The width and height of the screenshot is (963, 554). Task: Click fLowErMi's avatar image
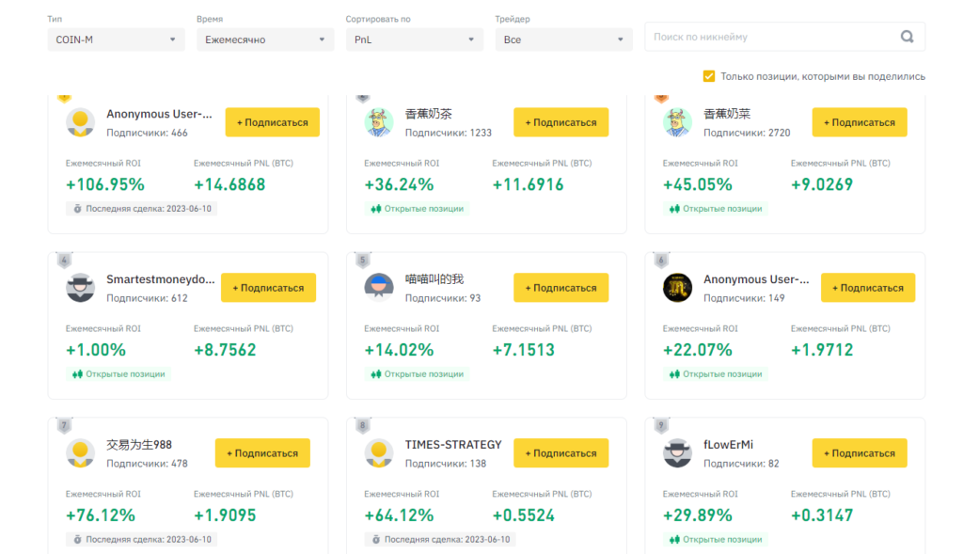(x=677, y=452)
